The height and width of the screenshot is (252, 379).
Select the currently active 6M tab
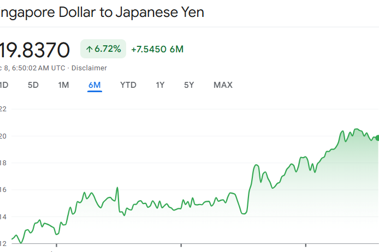[94, 85]
